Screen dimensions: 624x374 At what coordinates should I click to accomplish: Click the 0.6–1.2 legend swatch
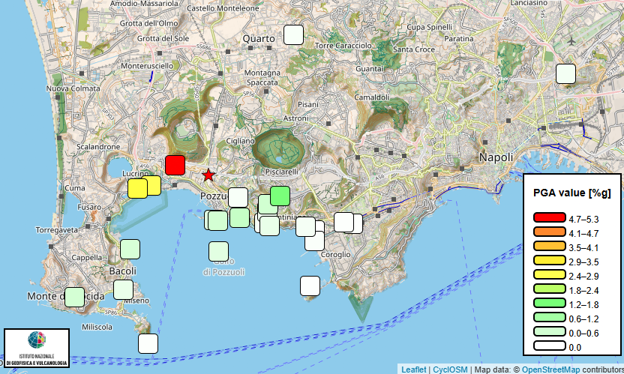[550, 317]
